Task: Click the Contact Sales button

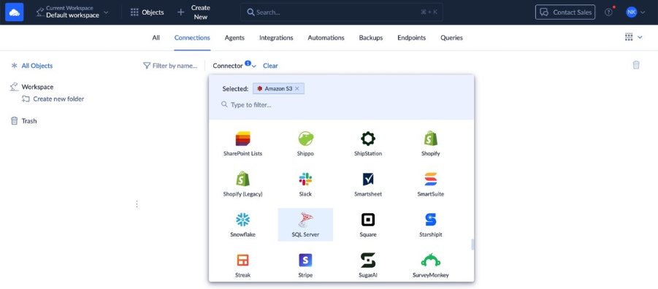Action: tap(565, 12)
